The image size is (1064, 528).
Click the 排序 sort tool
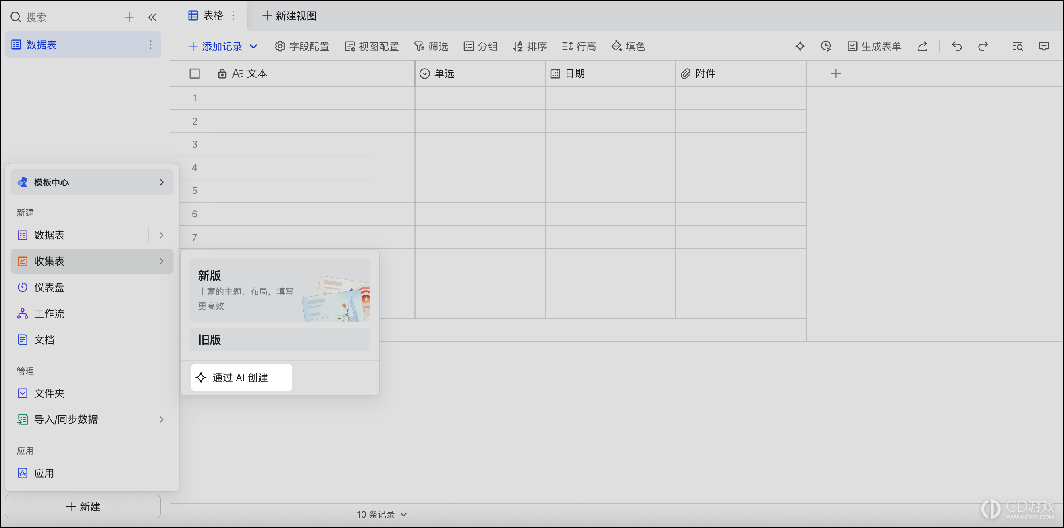point(530,46)
